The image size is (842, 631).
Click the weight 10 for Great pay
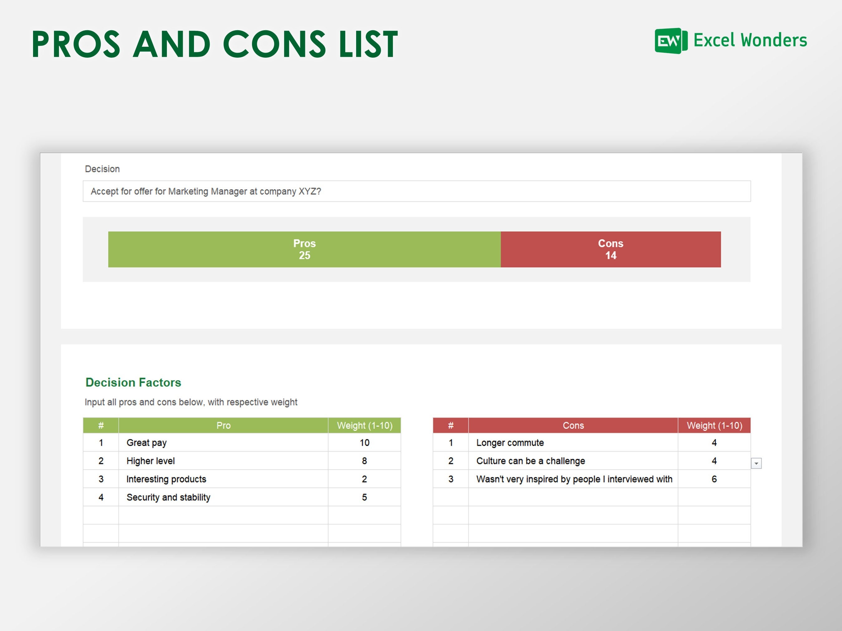point(365,443)
